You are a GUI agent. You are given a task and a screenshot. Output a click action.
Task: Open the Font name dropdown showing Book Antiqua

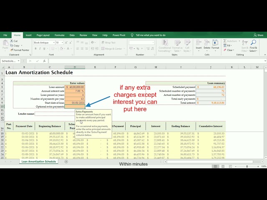(x=54, y=42)
